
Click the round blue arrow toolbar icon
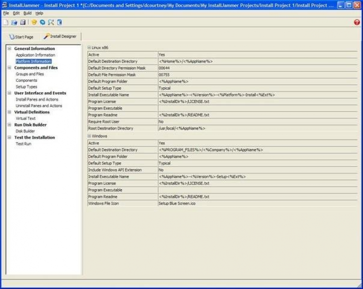pyautogui.click(x=43, y=22)
